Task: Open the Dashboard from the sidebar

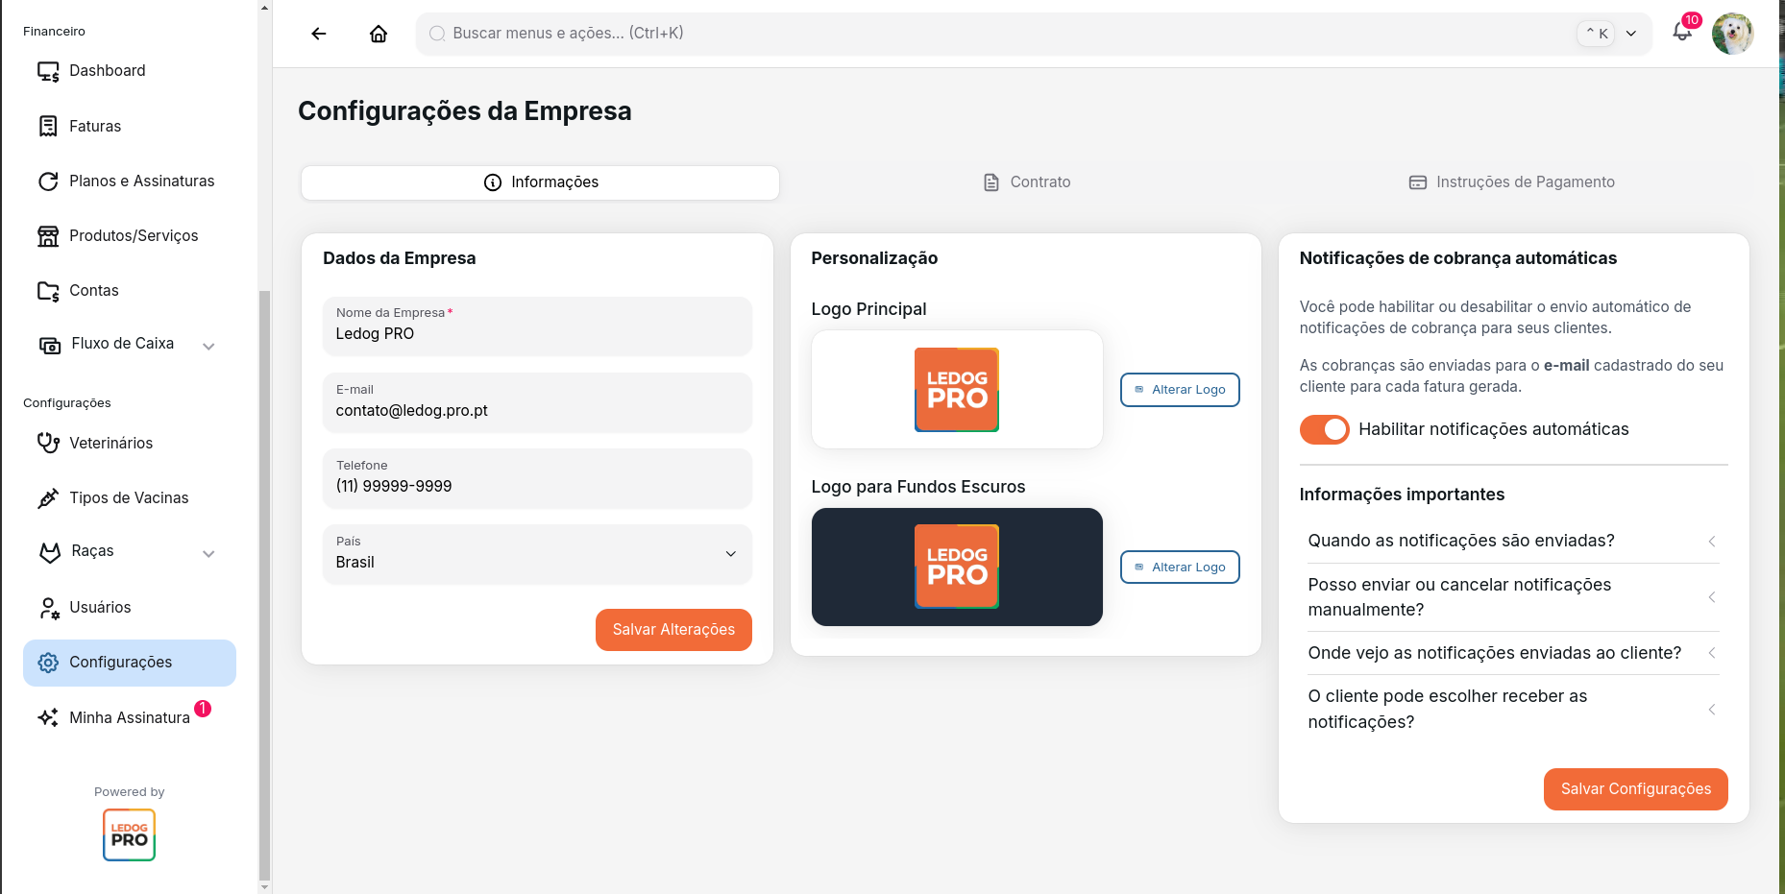Action: click(x=107, y=70)
